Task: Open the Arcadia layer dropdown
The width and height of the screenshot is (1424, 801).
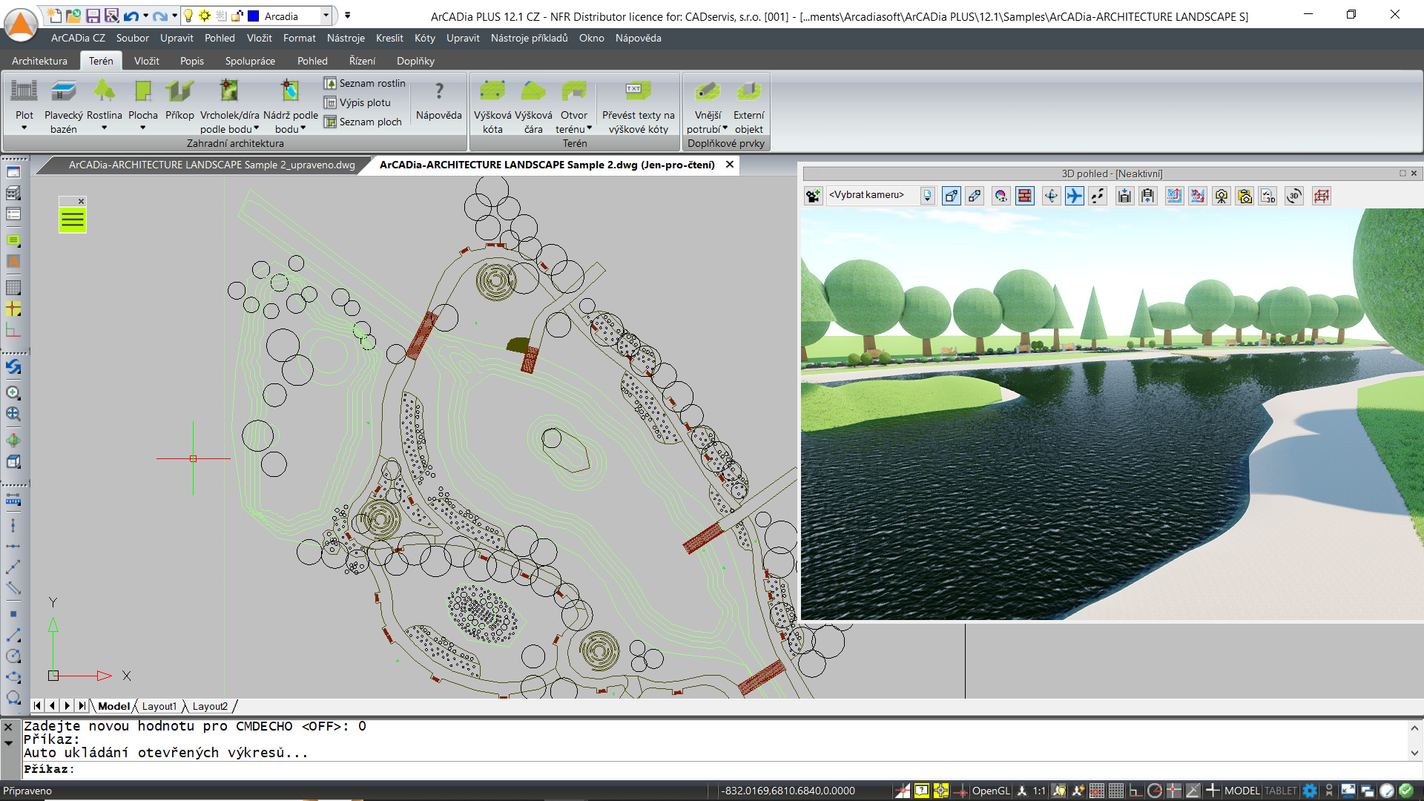Action: pyautogui.click(x=326, y=16)
